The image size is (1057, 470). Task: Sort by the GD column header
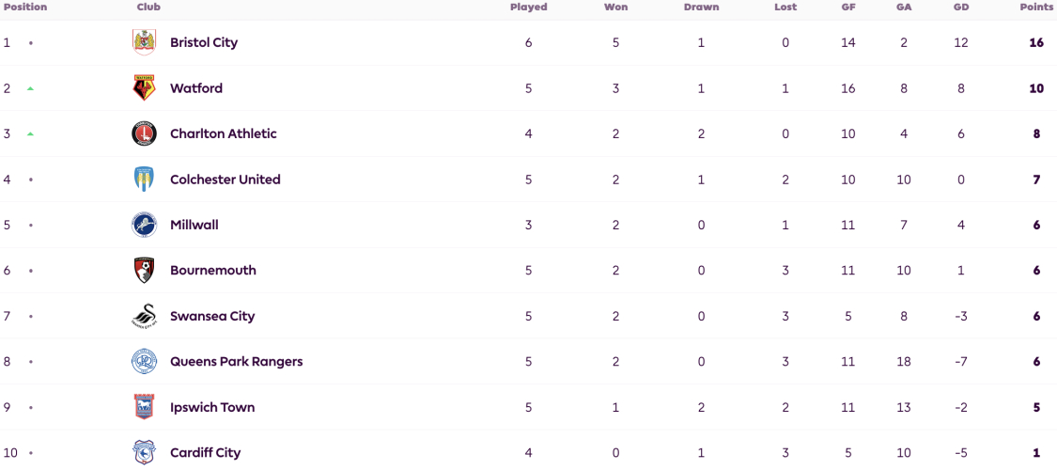point(960,8)
